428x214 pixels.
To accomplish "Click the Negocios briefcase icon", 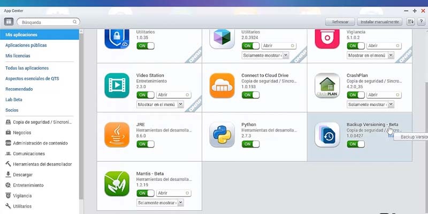I will click(8, 133).
